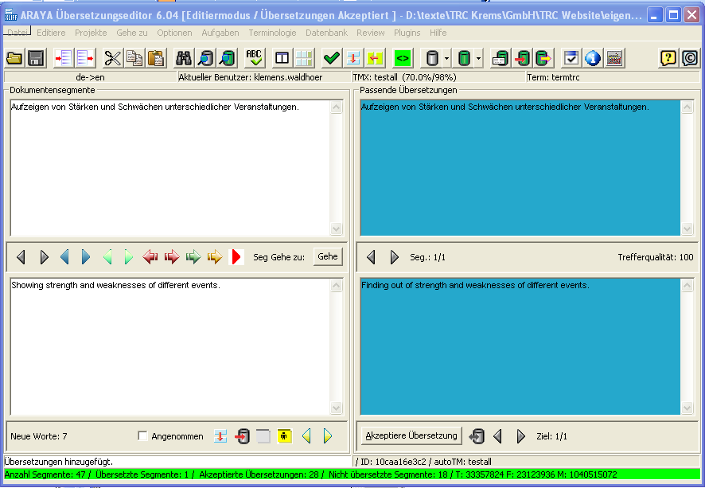705x488 pixels.
Task: Open the Datenbank menu
Action: (x=326, y=33)
